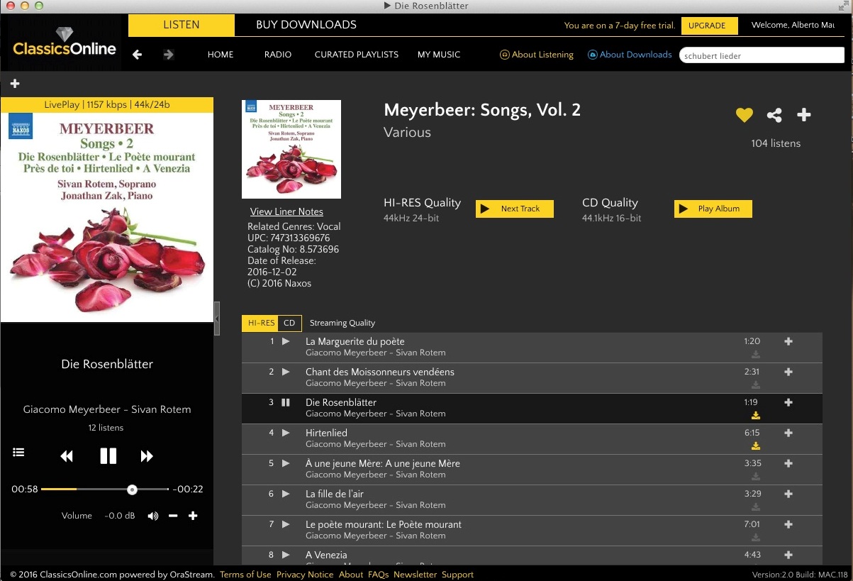Switch to BUY DOWNLOADS tab
This screenshot has width=853, height=581.
(306, 25)
